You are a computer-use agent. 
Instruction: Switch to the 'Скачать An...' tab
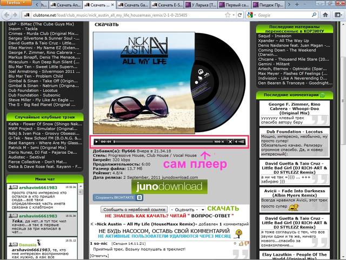click(66, 5)
